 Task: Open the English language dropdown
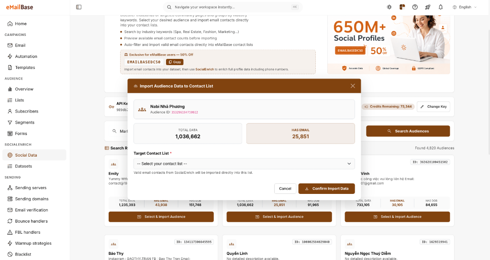coord(465,7)
